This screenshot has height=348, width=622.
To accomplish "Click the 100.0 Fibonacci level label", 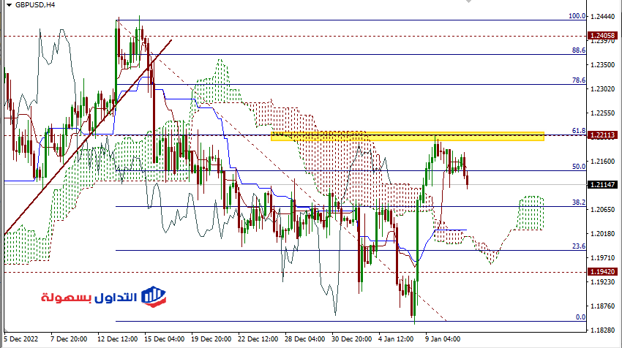I will click(x=577, y=16).
